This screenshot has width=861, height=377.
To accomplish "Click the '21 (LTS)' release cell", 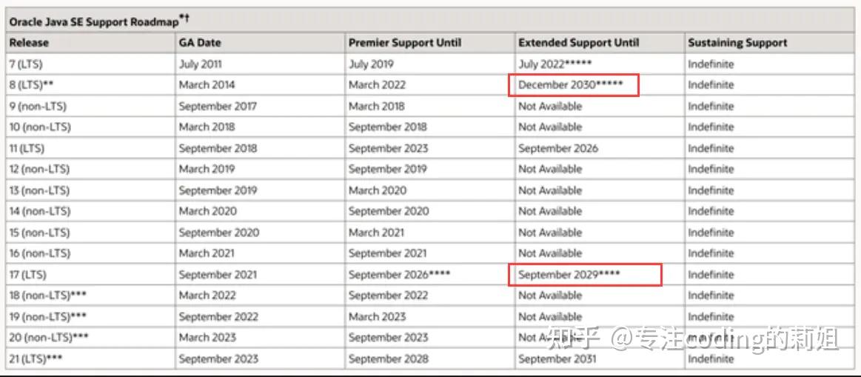I will (x=36, y=359).
